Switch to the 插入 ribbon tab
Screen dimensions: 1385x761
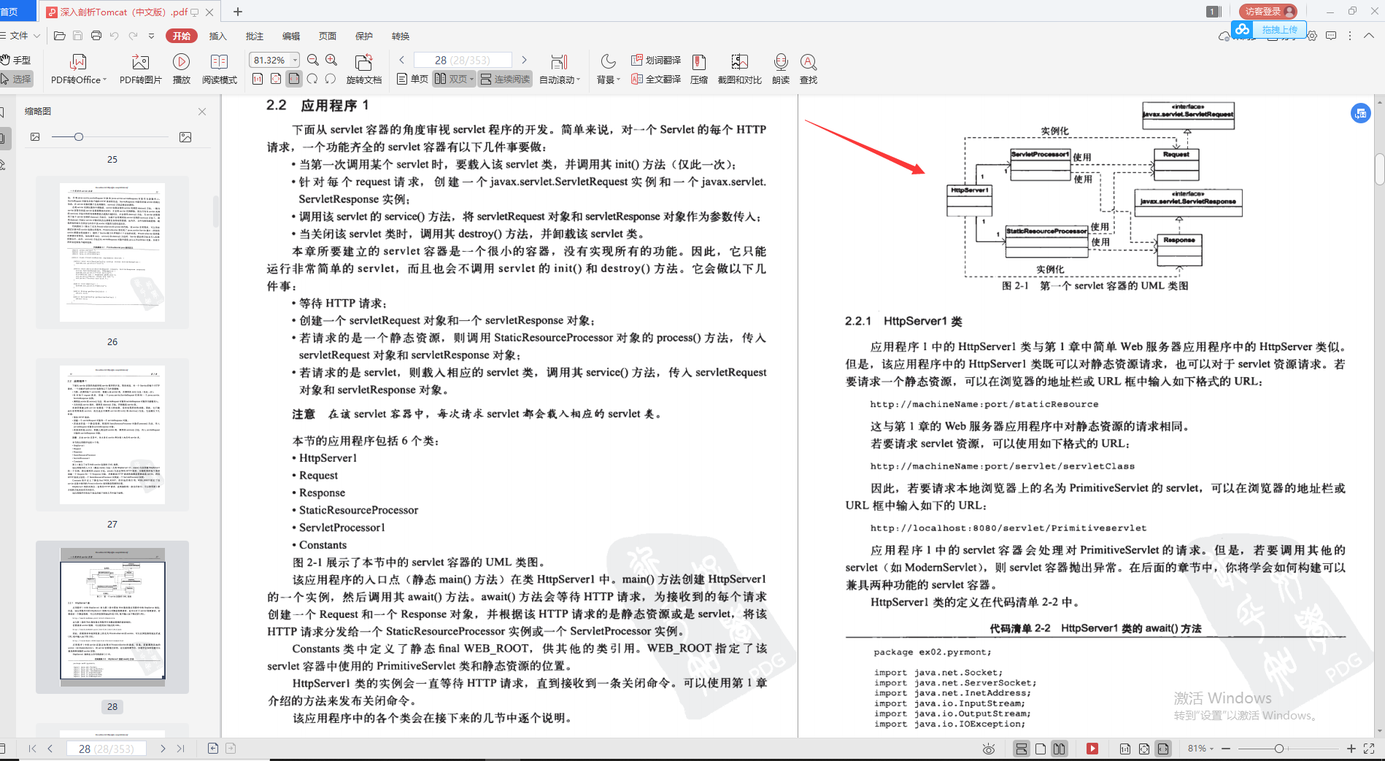[x=217, y=35]
